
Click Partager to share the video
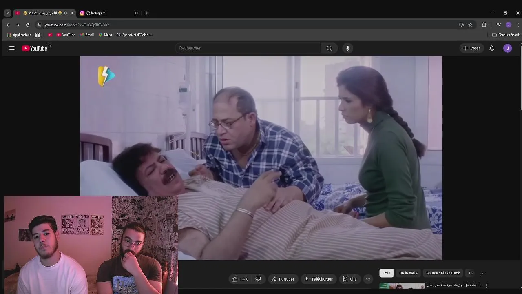pos(283,279)
